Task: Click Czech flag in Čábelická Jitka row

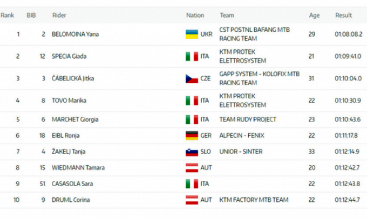Action: pos(190,79)
